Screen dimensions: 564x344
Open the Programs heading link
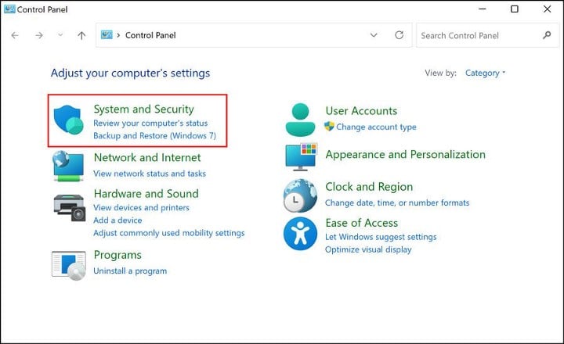click(117, 255)
